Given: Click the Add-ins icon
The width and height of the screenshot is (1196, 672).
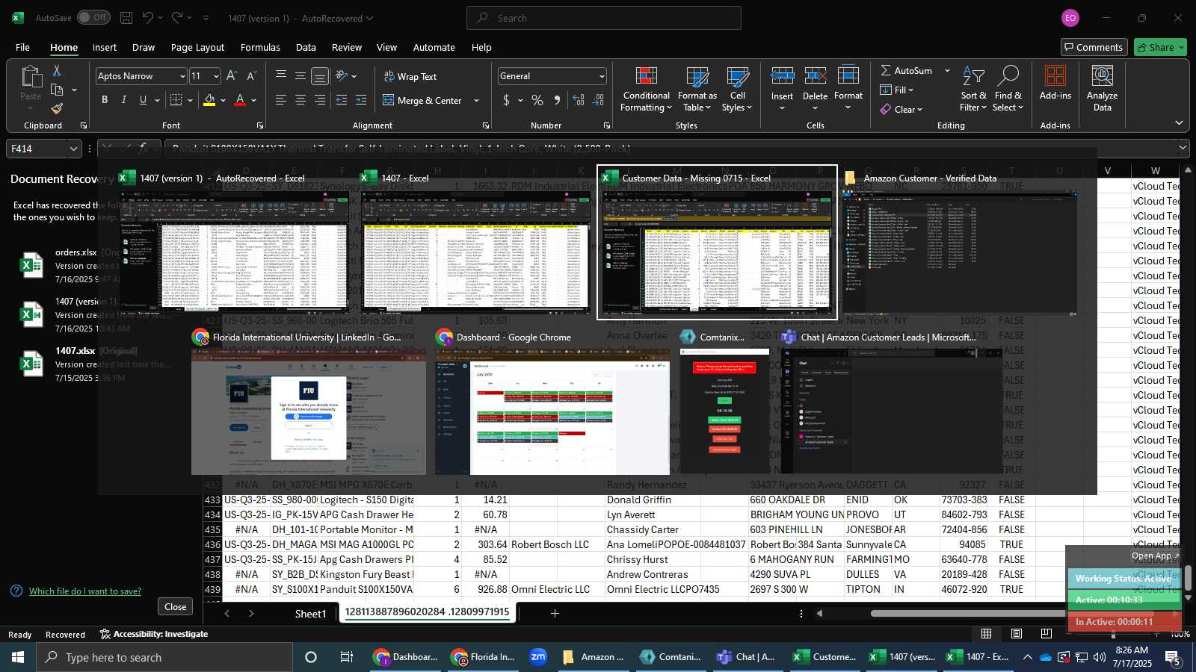Looking at the screenshot, I should pos(1055,76).
